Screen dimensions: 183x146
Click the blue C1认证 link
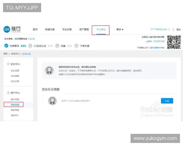tap(31, 39)
